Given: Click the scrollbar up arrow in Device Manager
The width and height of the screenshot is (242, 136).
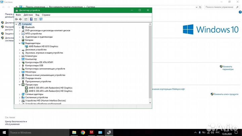Looking at the screenshot, I should click(x=150, y=24).
